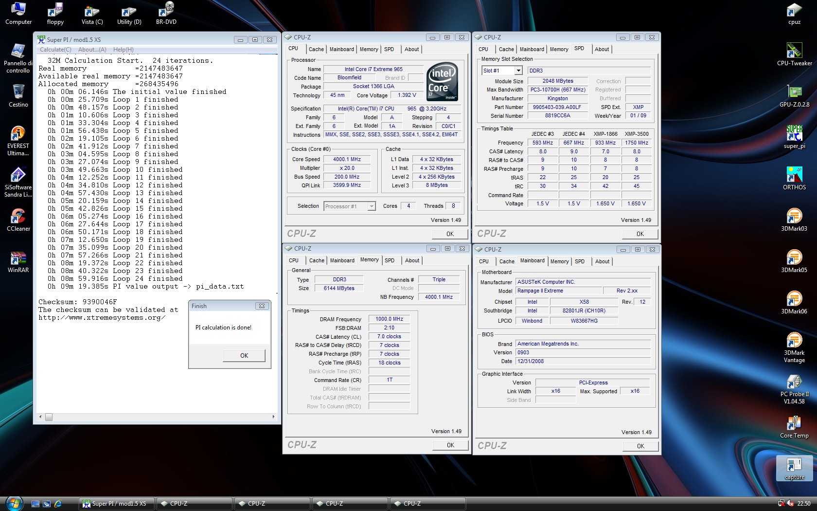817x511 pixels.
Task: Launch WinRAR desktop icon
Action: pos(18,262)
